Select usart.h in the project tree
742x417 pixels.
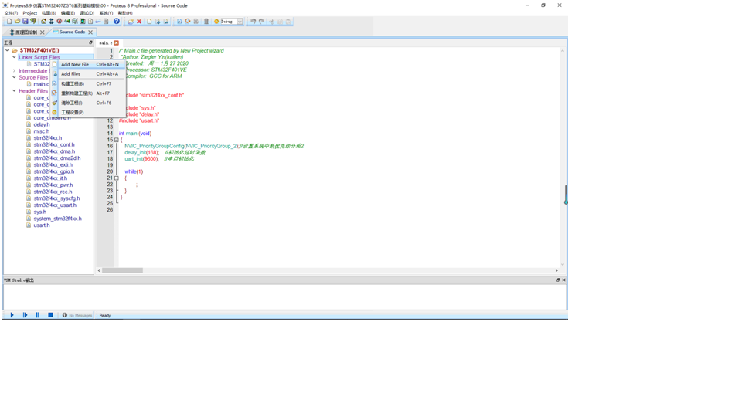[42, 225]
